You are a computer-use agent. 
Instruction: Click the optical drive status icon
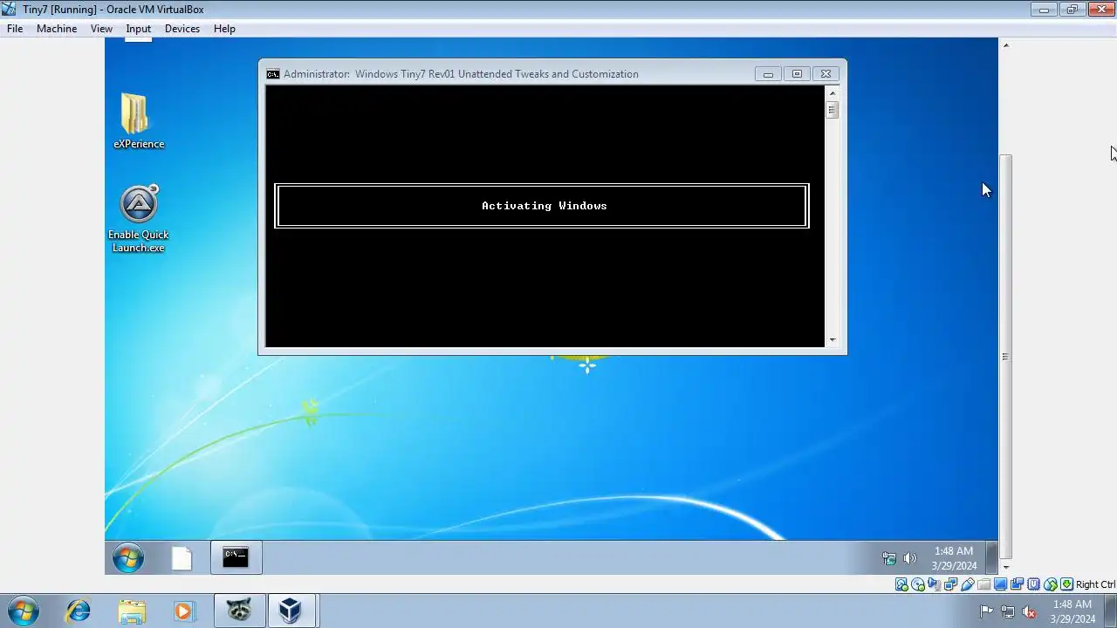point(918,584)
